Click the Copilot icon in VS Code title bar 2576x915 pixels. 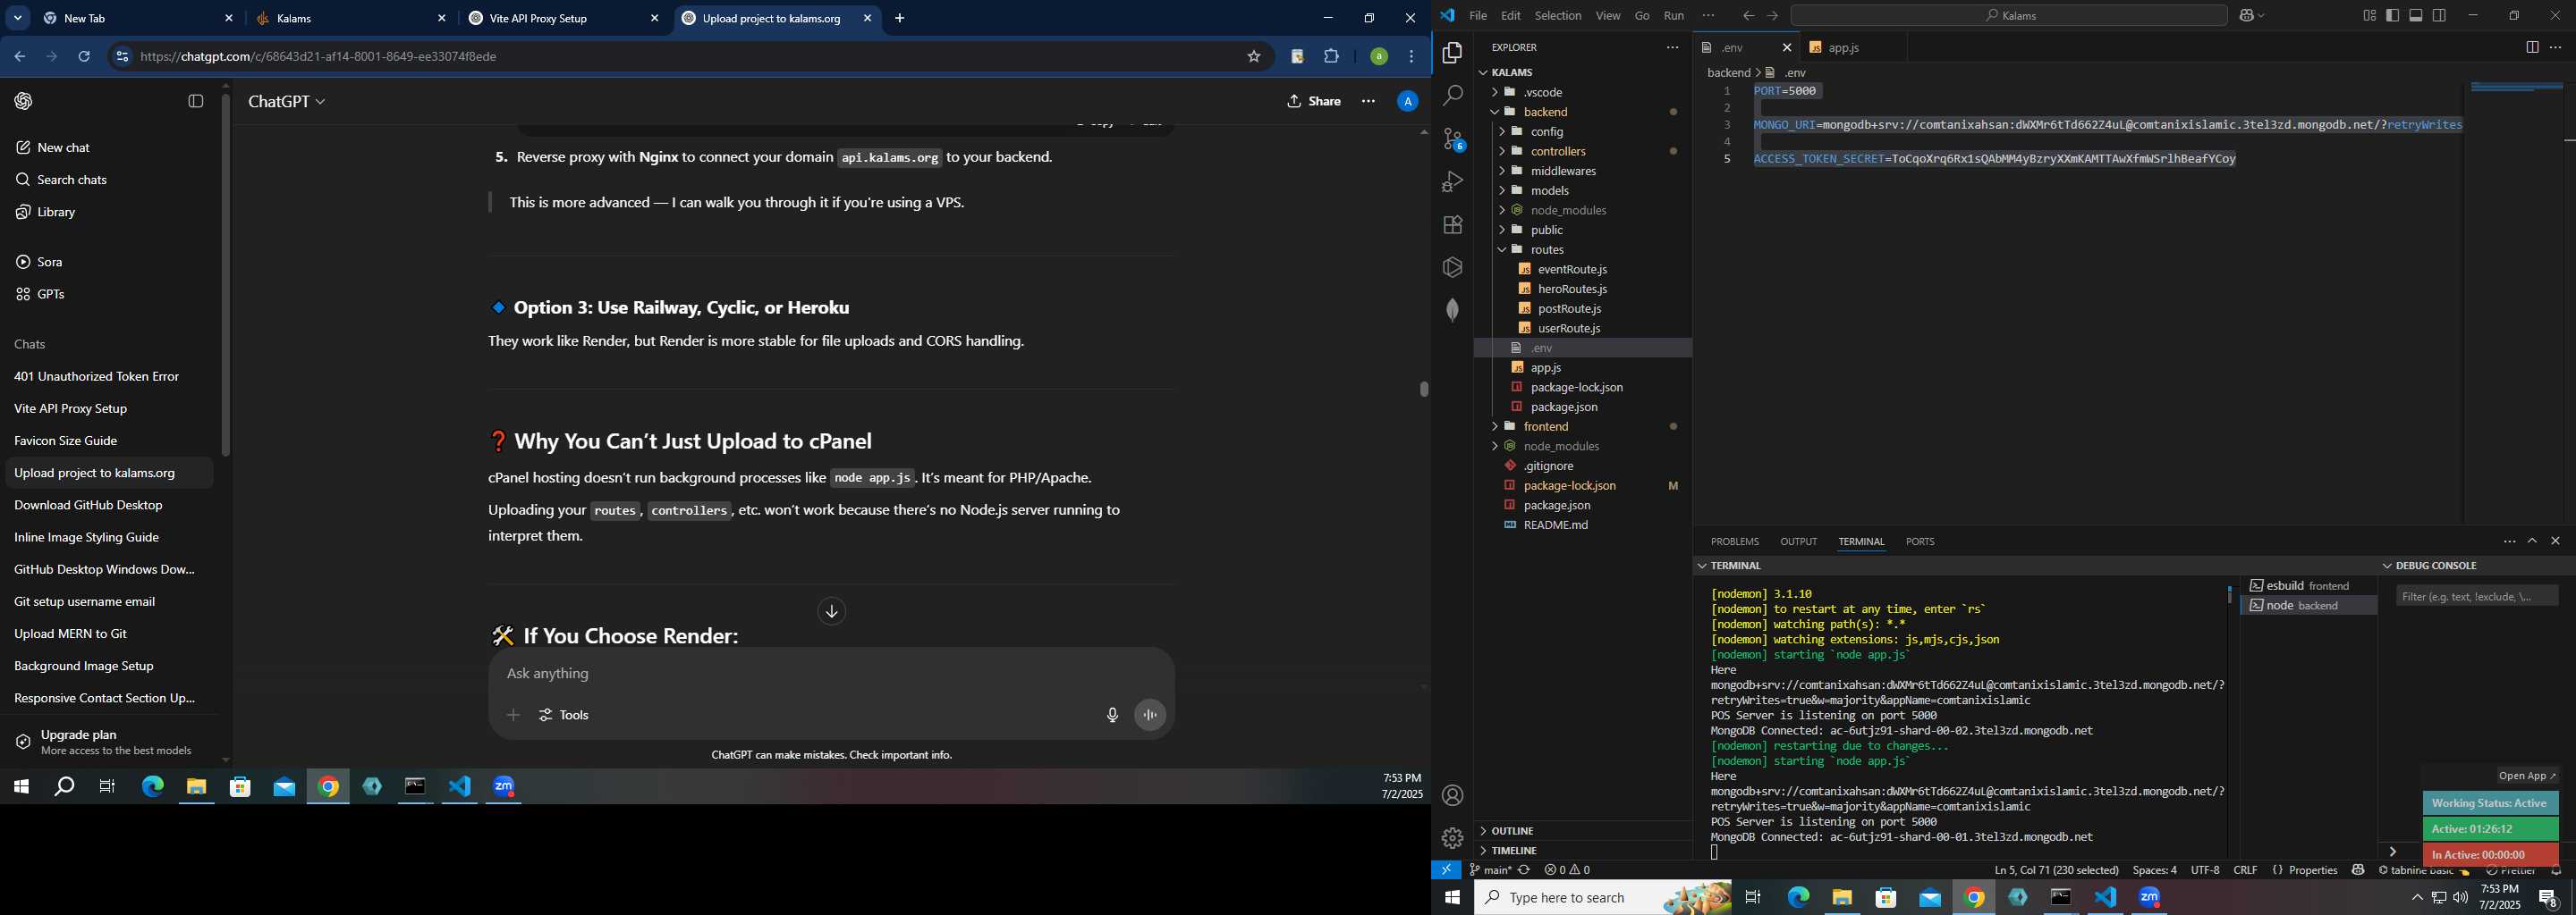click(2246, 15)
